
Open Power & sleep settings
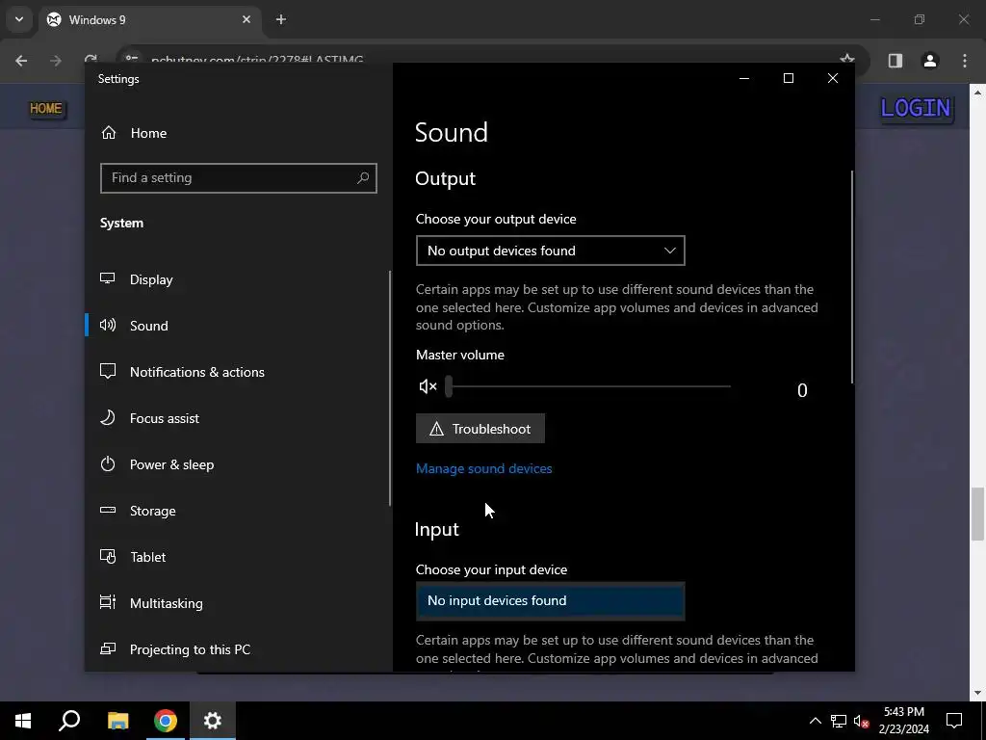(x=171, y=464)
